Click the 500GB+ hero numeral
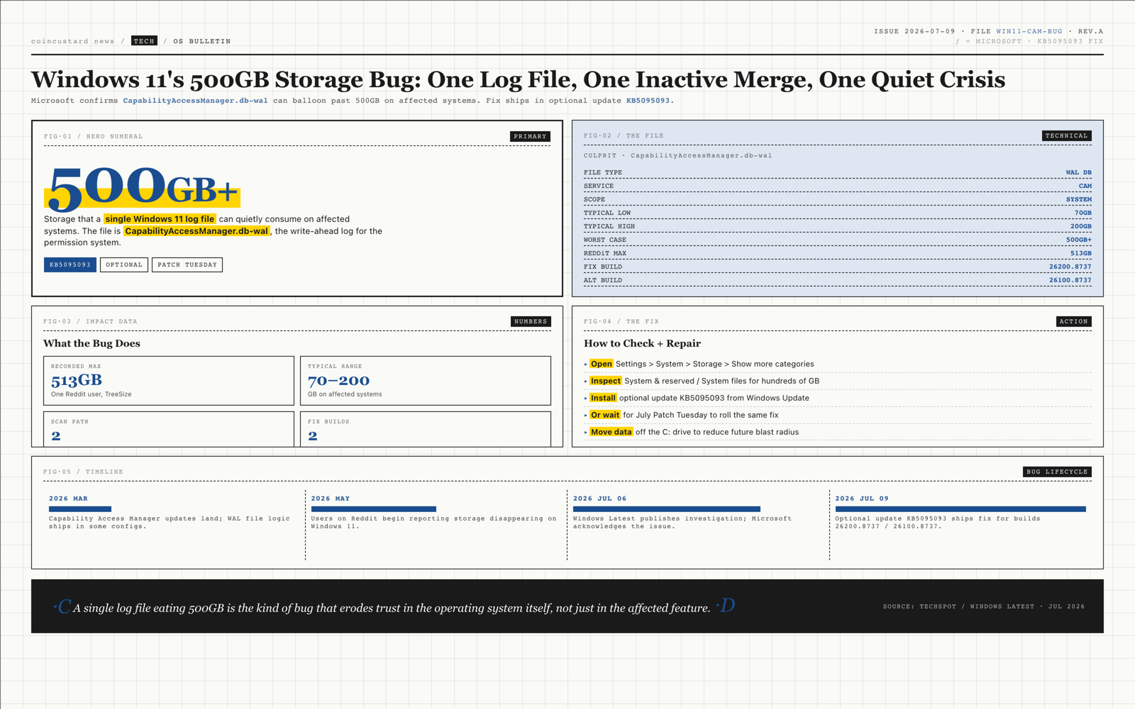Screen dimensions: 1135x709 coord(142,188)
